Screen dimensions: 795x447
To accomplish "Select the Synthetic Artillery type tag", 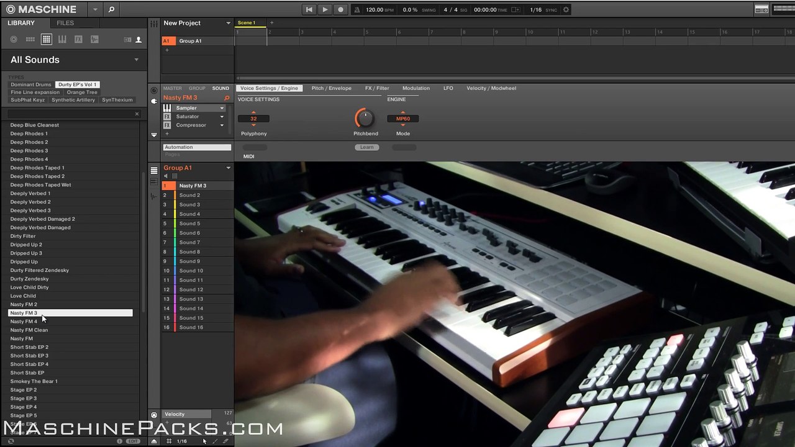I will click(73, 100).
